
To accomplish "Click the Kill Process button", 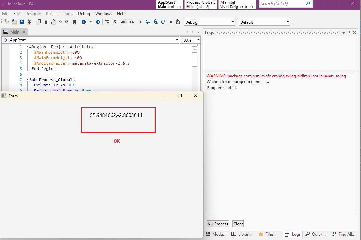I will 218,224.
